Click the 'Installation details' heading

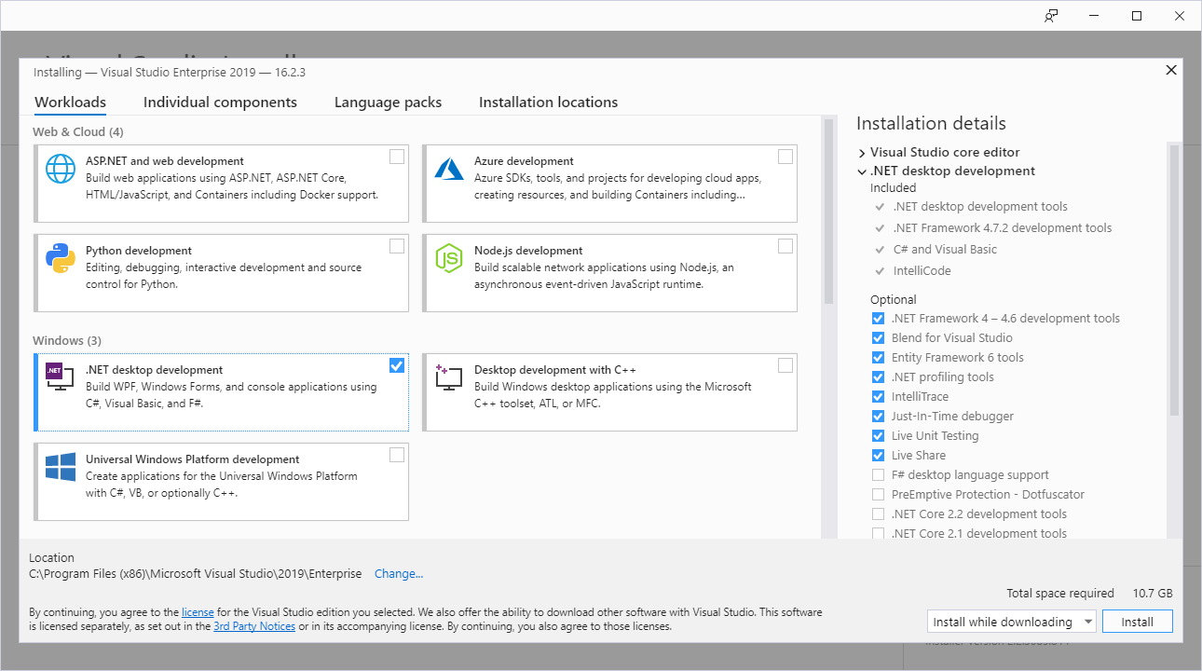click(931, 124)
